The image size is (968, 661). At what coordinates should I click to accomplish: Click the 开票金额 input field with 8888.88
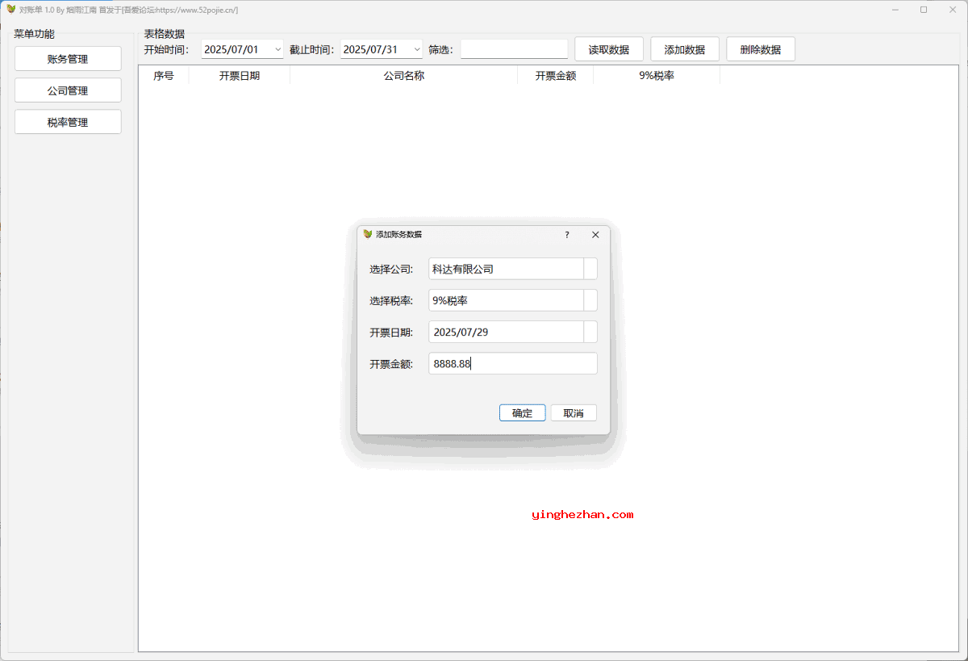[x=513, y=363]
